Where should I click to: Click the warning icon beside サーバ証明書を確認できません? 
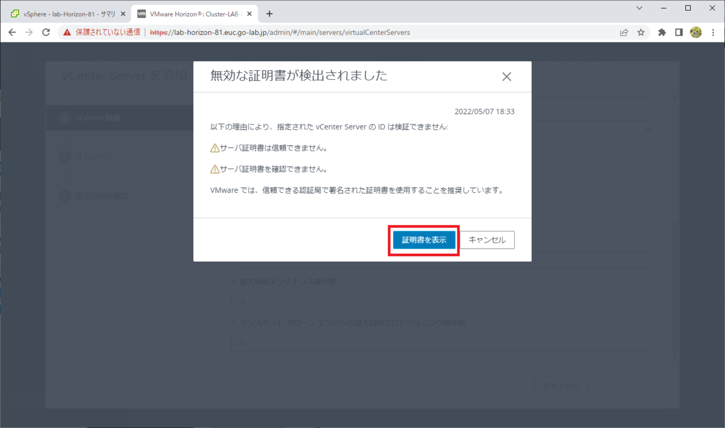(x=214, y=169)
